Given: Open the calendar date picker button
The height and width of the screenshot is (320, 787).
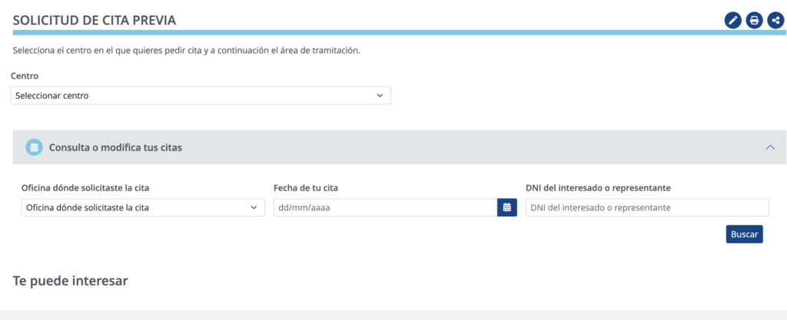Looking at the screenshot, I should [x=507, y=207].
